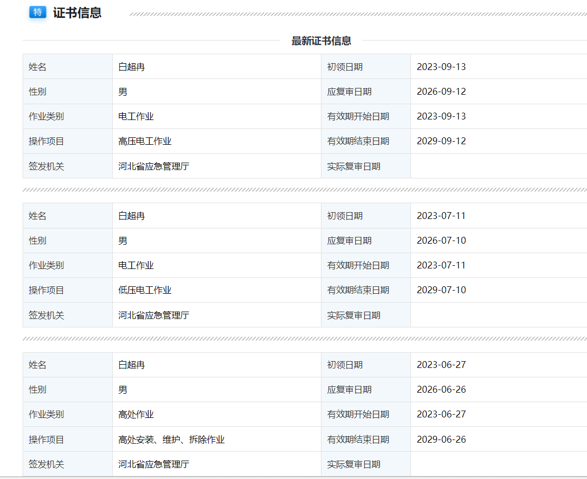Click 有效期开始日期 value 2023-09-13
Image resolution: width=587 pixels, height=479 pixels.
coord(441,116)
